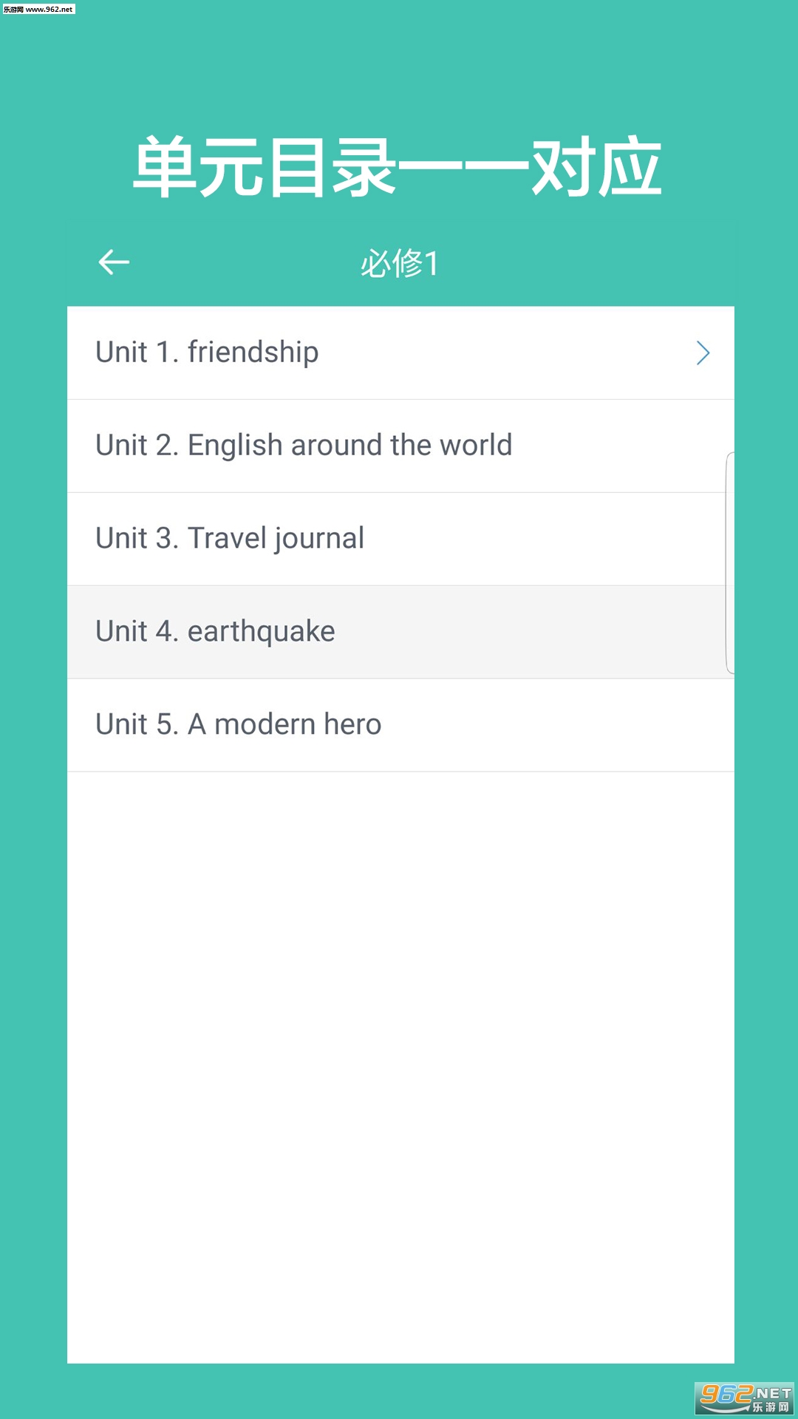798x1419 pixels.
Task: Click "NET" text in the corner logo
Action: tap(773, 1392)
